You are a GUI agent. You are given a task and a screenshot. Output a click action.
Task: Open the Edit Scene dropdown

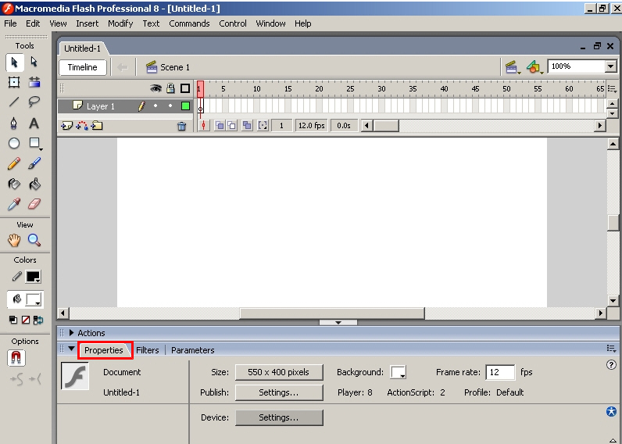[x=512, y=67]
